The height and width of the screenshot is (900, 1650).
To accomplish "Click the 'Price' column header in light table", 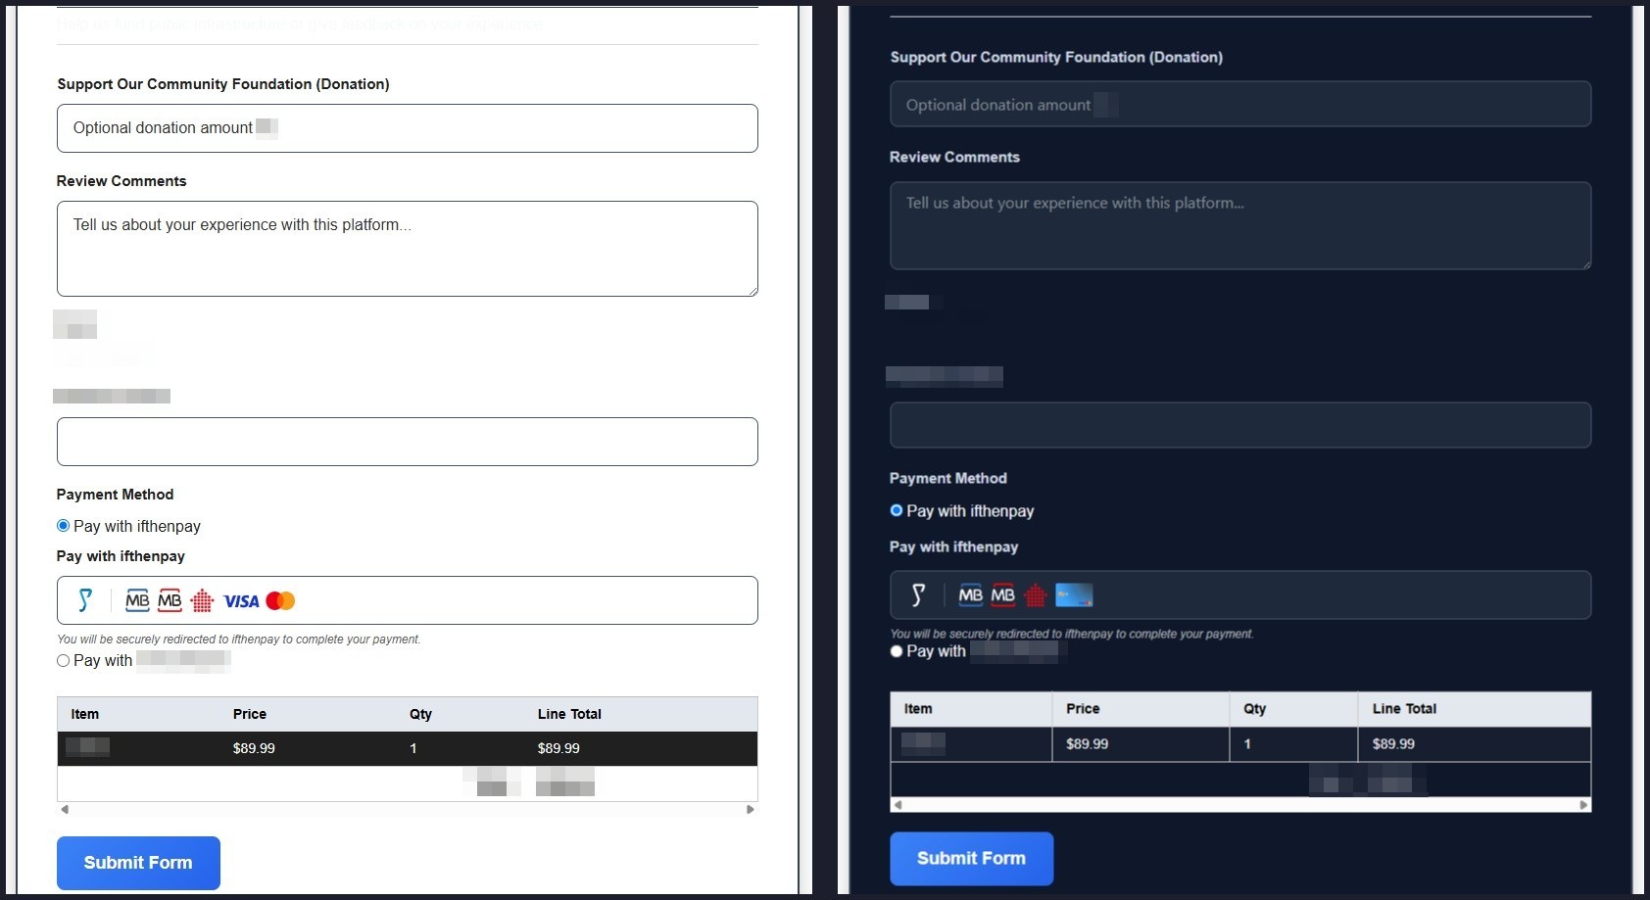I will pyautogui.click(x=250, y=714).
